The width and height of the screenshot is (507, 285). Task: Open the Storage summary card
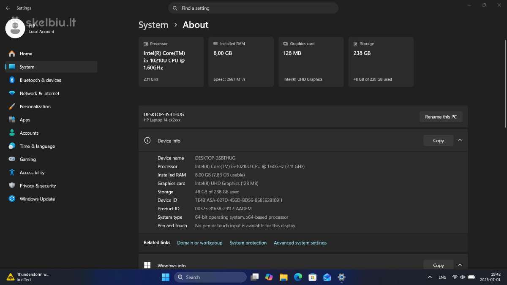pyautogui.click(x=381, y=62)
